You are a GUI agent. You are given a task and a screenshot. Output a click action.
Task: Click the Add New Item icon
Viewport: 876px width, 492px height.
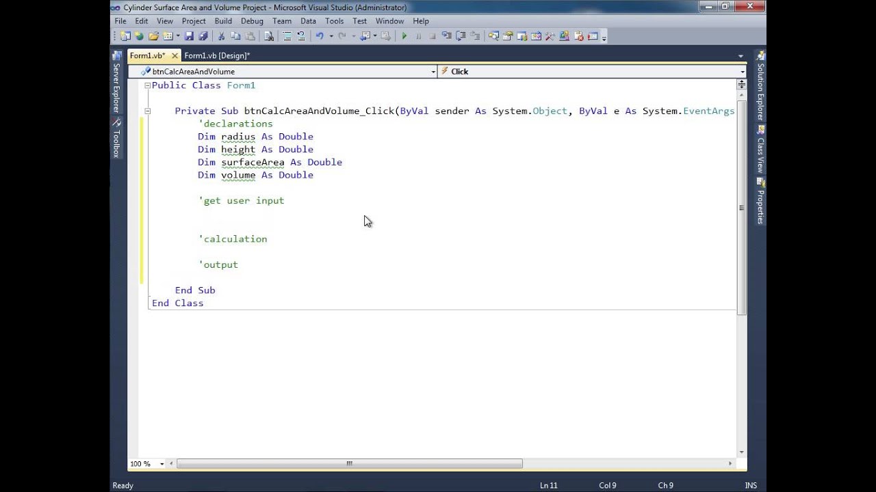pos(168,36)
